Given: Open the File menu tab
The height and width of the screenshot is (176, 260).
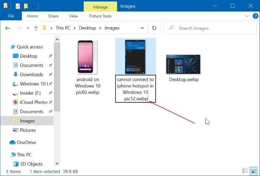Looking at the screenshot, I should coord(11,16).
